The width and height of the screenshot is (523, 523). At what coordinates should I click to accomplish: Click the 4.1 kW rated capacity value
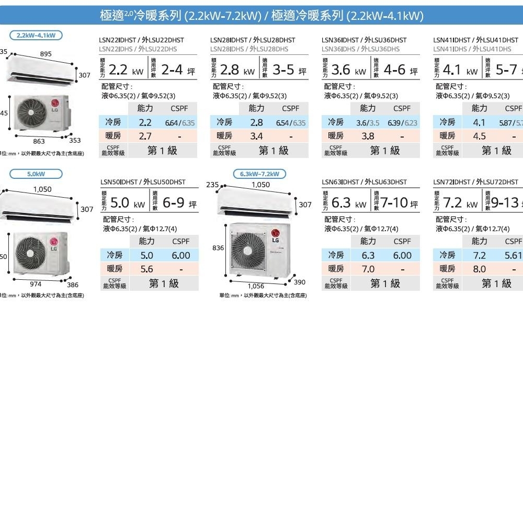tap(460, 70)
